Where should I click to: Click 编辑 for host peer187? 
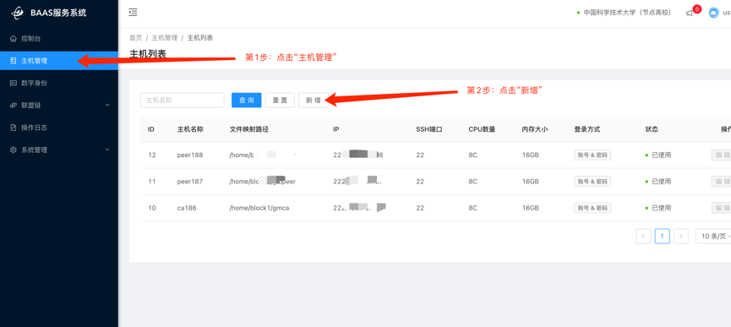(x=721, y=182)
